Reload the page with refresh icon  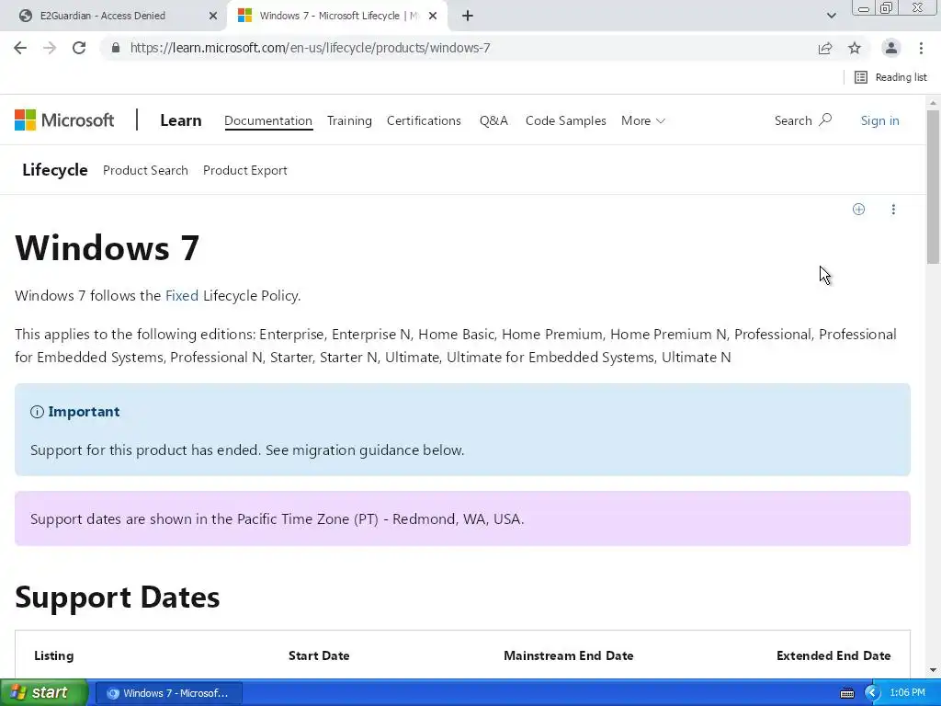79,48
